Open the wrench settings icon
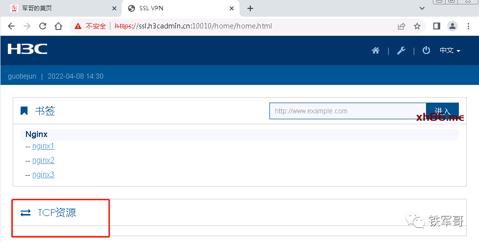The image size is (479, 242). coord(401,51)
